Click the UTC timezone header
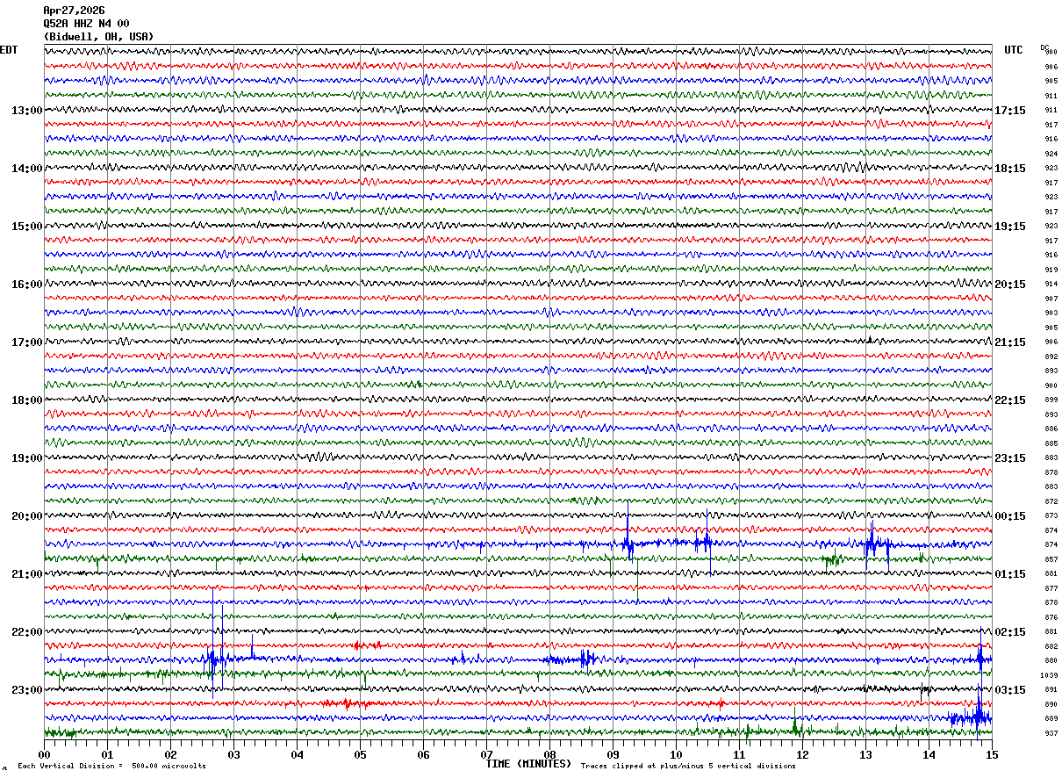The width and height of the screenshot is (1062, 778). click(x=1014, y=50)
